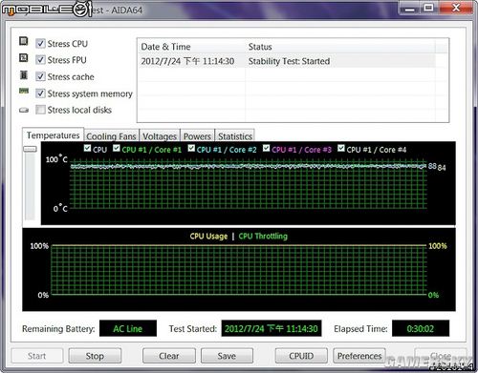
Task: Click the Save button
Action: (227, 356)
